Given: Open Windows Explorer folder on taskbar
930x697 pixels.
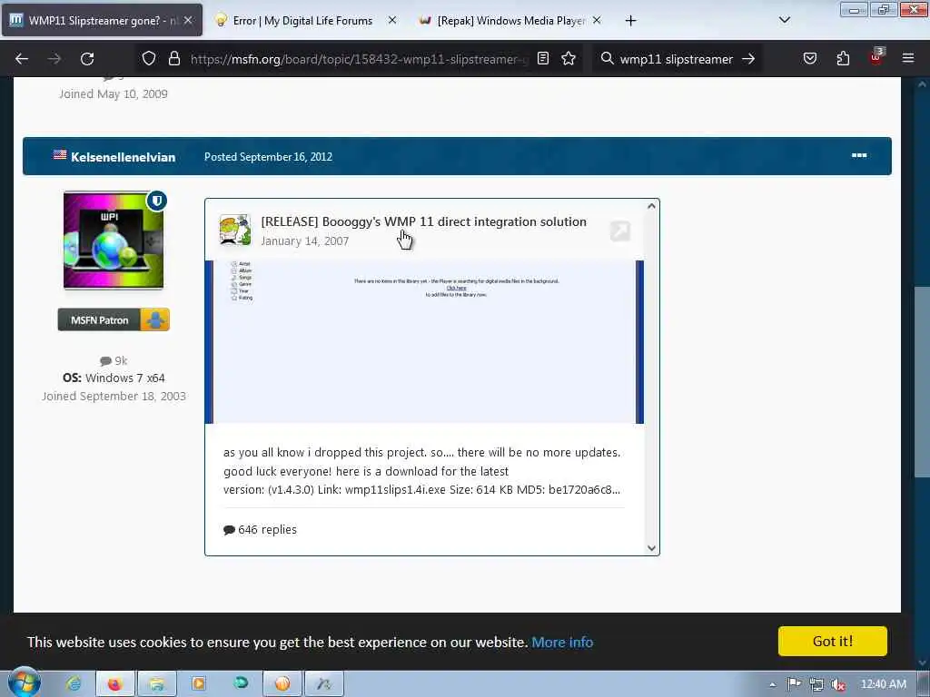Looking at the screenshot, I should [156, 683].
